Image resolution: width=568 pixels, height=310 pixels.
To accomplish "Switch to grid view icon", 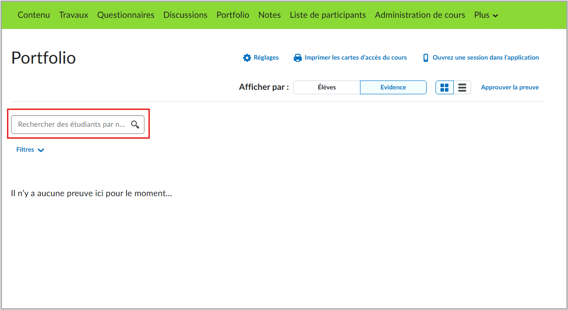I will 444,88.
